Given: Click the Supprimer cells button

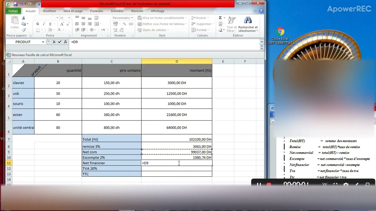Looking at the screenshot, I should [x=202, y=24].
